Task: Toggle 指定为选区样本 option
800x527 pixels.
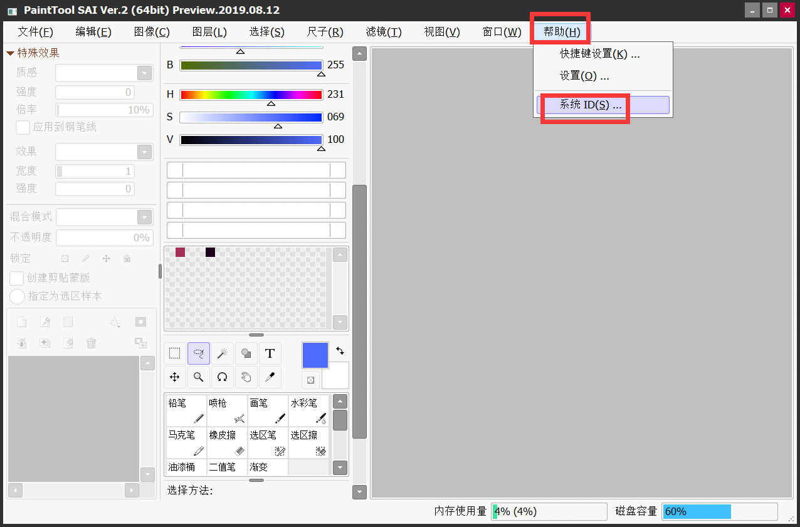Action: [17, 296]
